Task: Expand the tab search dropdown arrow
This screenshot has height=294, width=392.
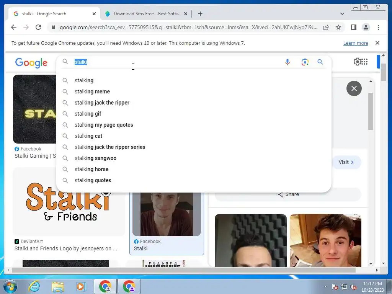Action: click(342, 14)
